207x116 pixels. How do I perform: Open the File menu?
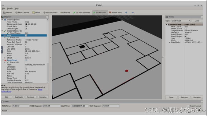(3, 9)
